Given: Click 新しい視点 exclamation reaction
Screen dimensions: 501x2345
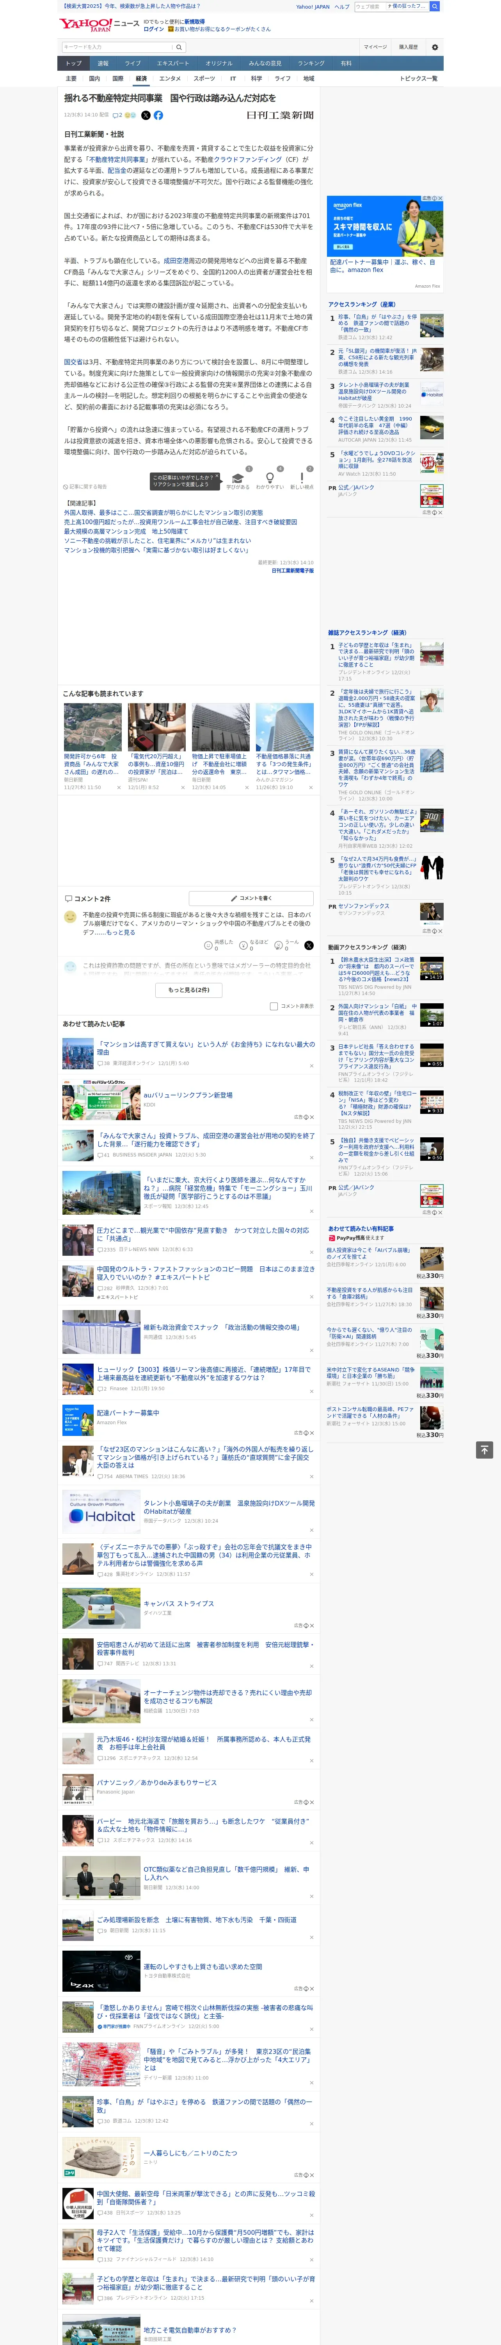Looking at the screenshot, I should pos(302,479).
